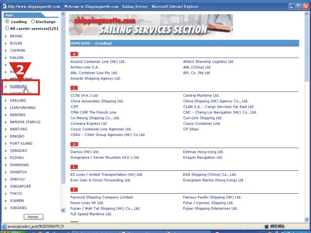The image size is (311, 233).
Task: Select XINGANG port
Action: [x=18, y=208]
